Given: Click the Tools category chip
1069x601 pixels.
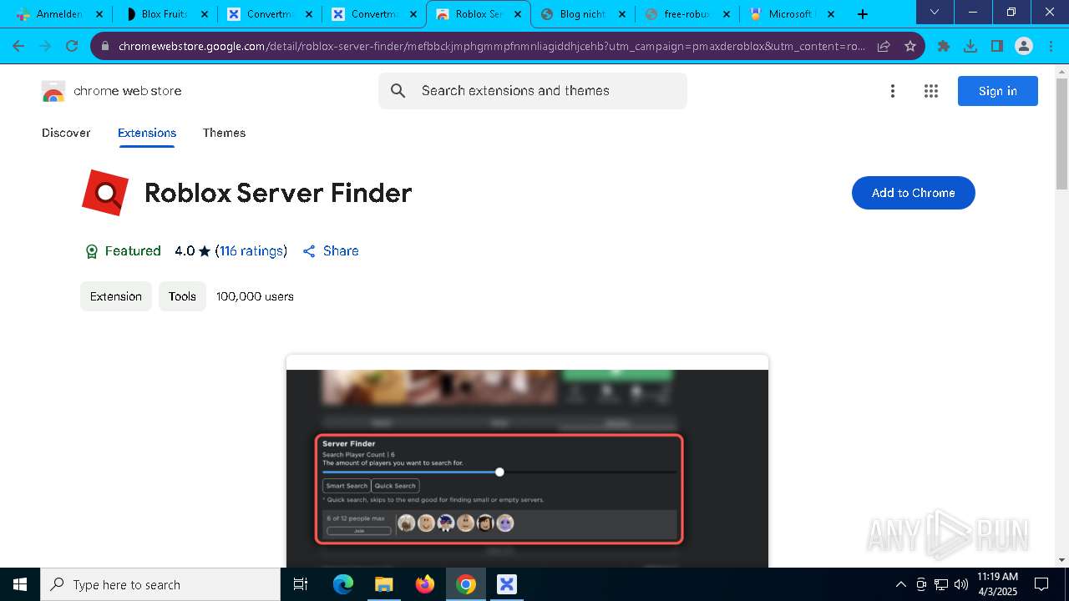Looking at the screenshot, I should (182, 296).
